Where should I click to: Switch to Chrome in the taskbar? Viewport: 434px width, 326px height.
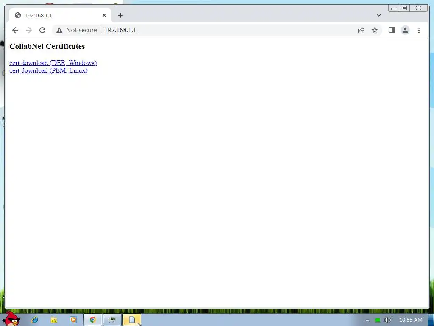93,320
